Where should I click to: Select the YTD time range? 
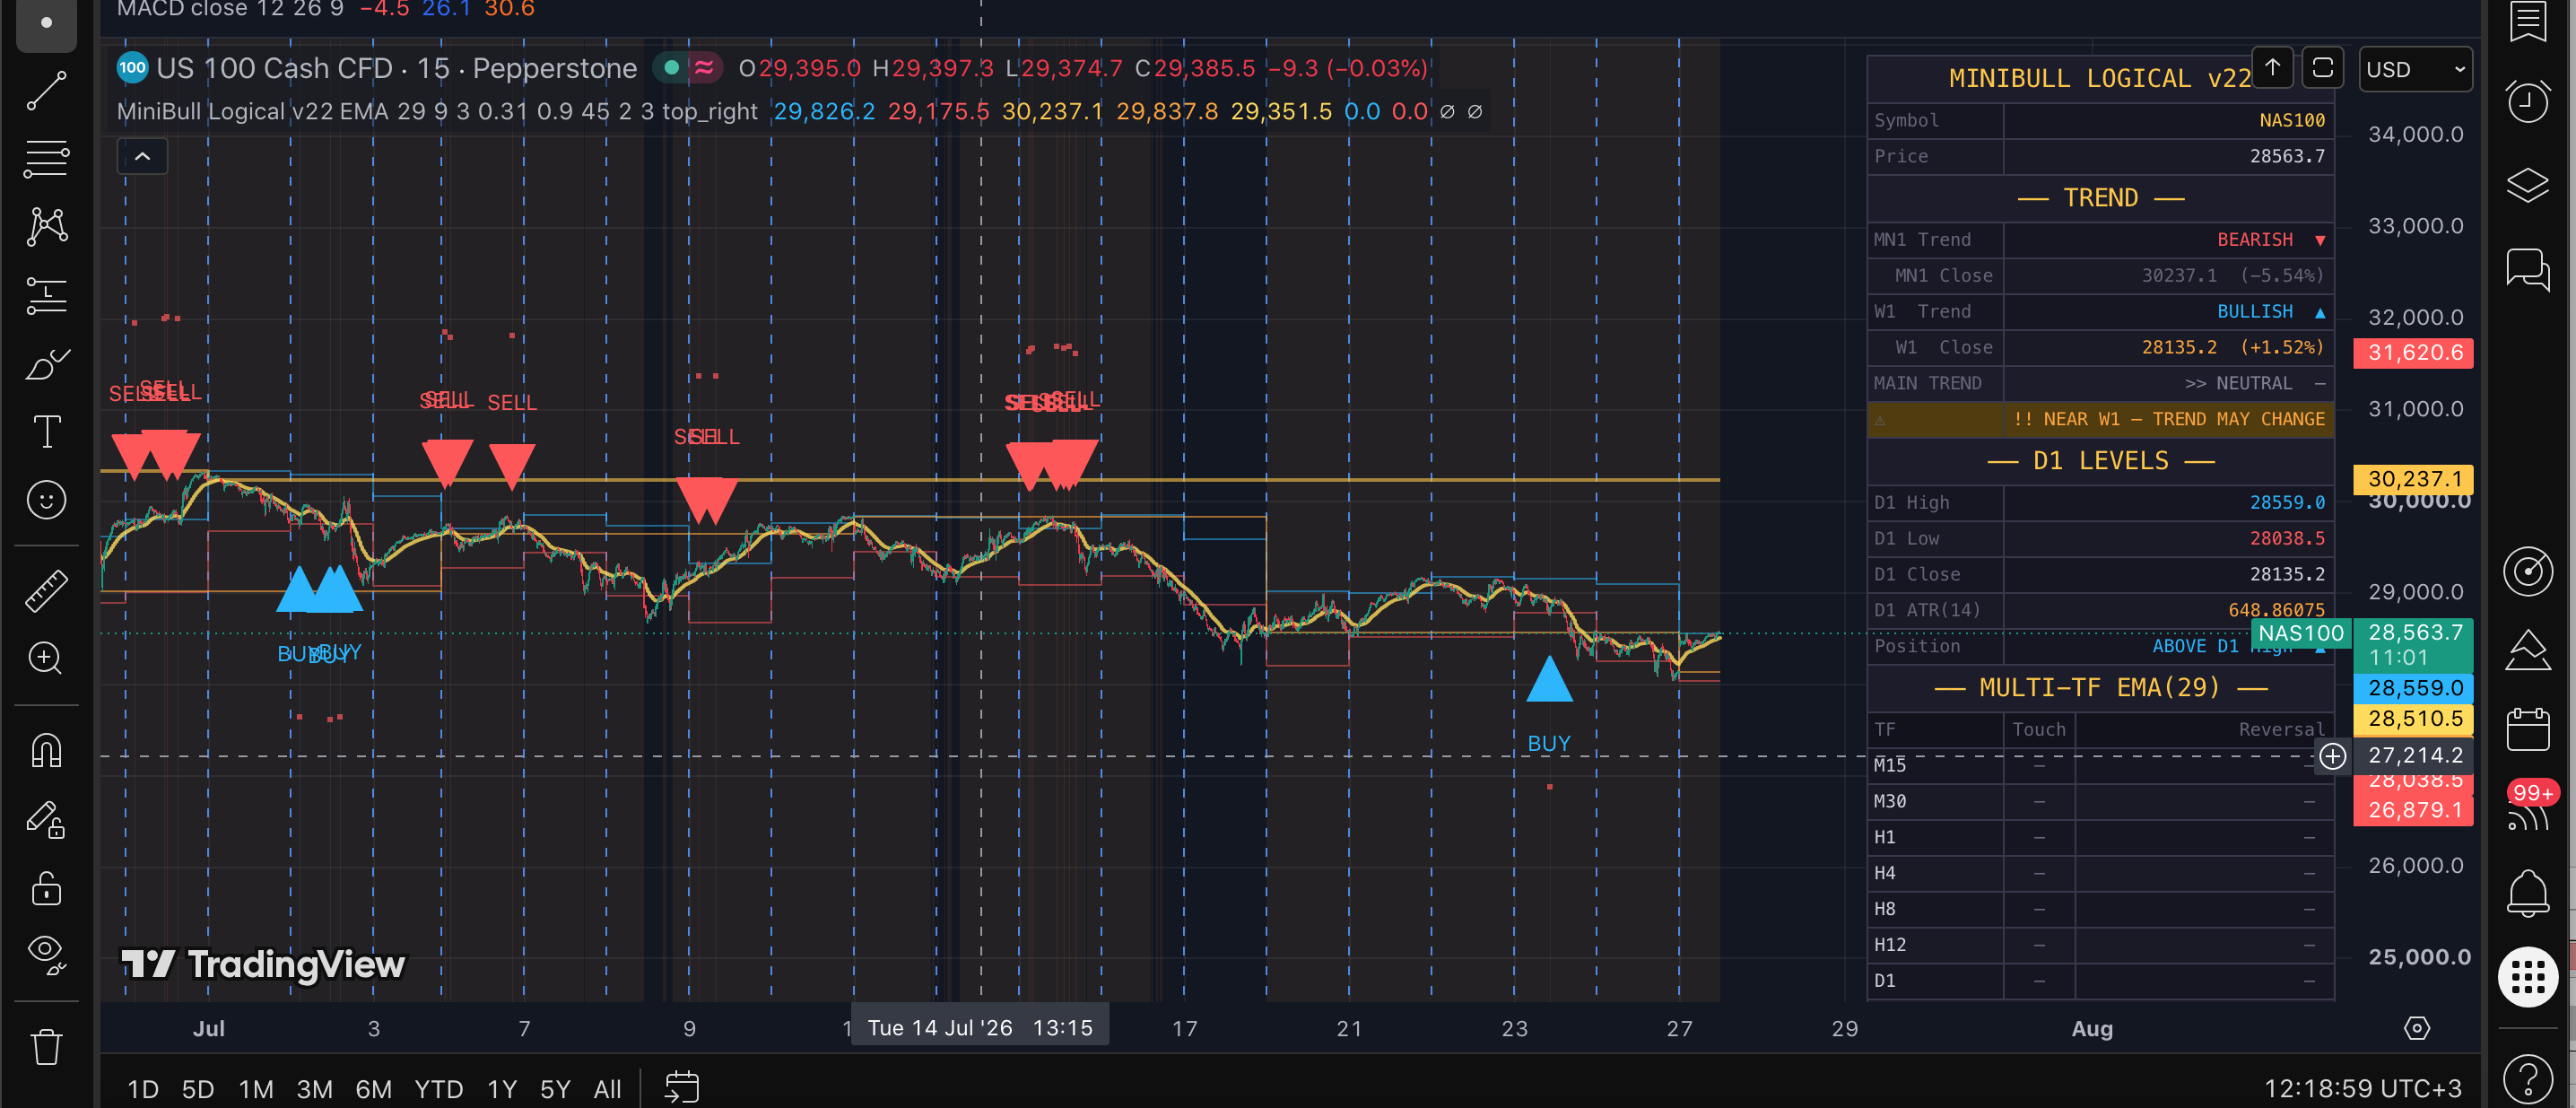click(x=439, y=1089)
